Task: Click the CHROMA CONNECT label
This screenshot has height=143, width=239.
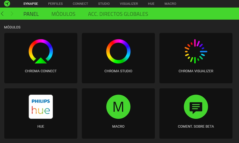Action: 41,71
